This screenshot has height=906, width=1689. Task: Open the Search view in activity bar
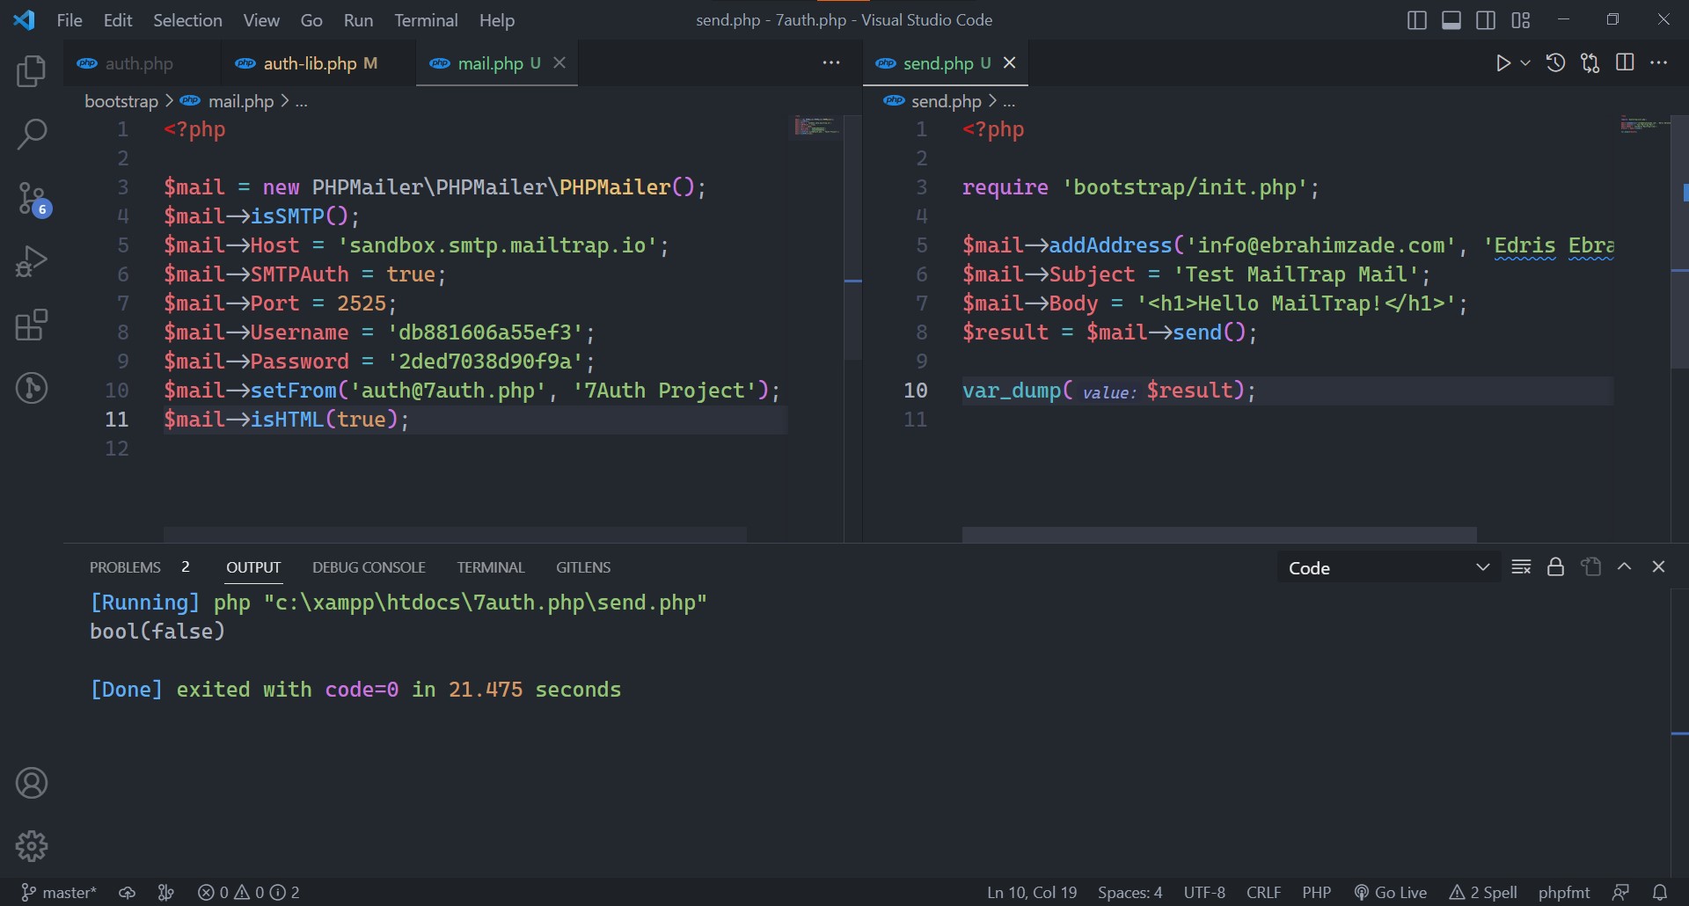pyautogui.click(x=32, y=135)
